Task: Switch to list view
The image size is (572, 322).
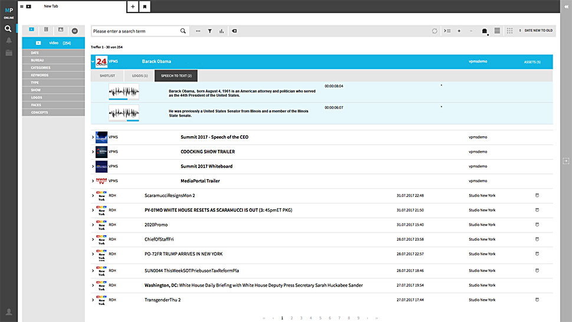Action: [497, 31]
